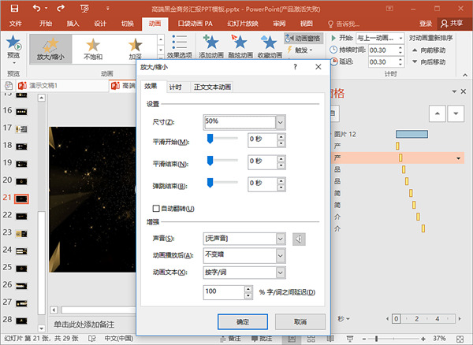473x345 pixels.
Task: Move animation up with arrow button in pane
Action: (x=437, y=113)
